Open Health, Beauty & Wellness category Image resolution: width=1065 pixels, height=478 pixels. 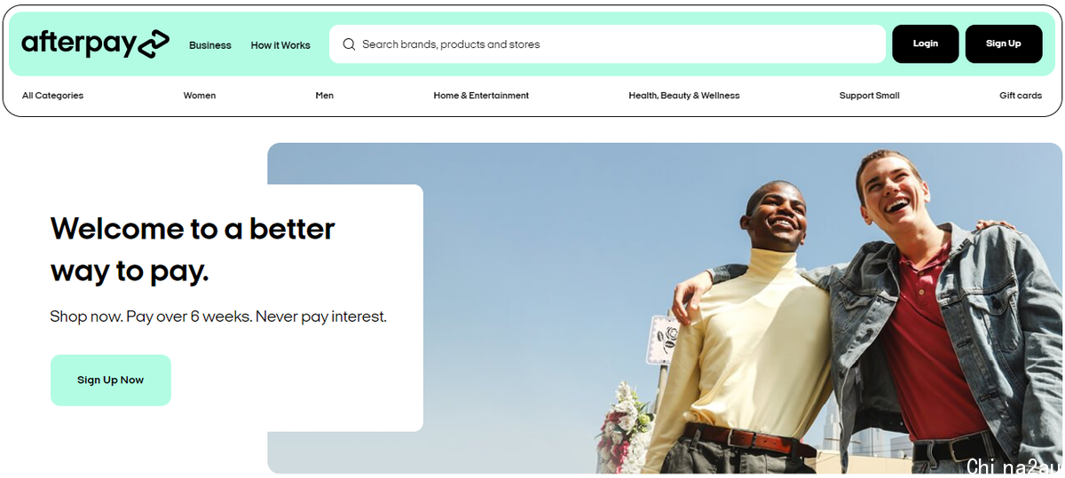[684, 96]
